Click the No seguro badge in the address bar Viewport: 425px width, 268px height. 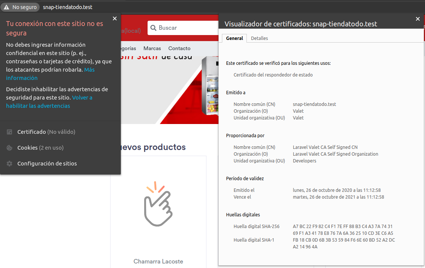pos(20,7)
